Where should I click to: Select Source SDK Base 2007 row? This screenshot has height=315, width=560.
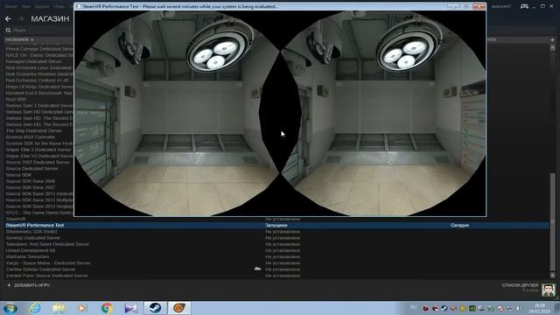(31, 187)
